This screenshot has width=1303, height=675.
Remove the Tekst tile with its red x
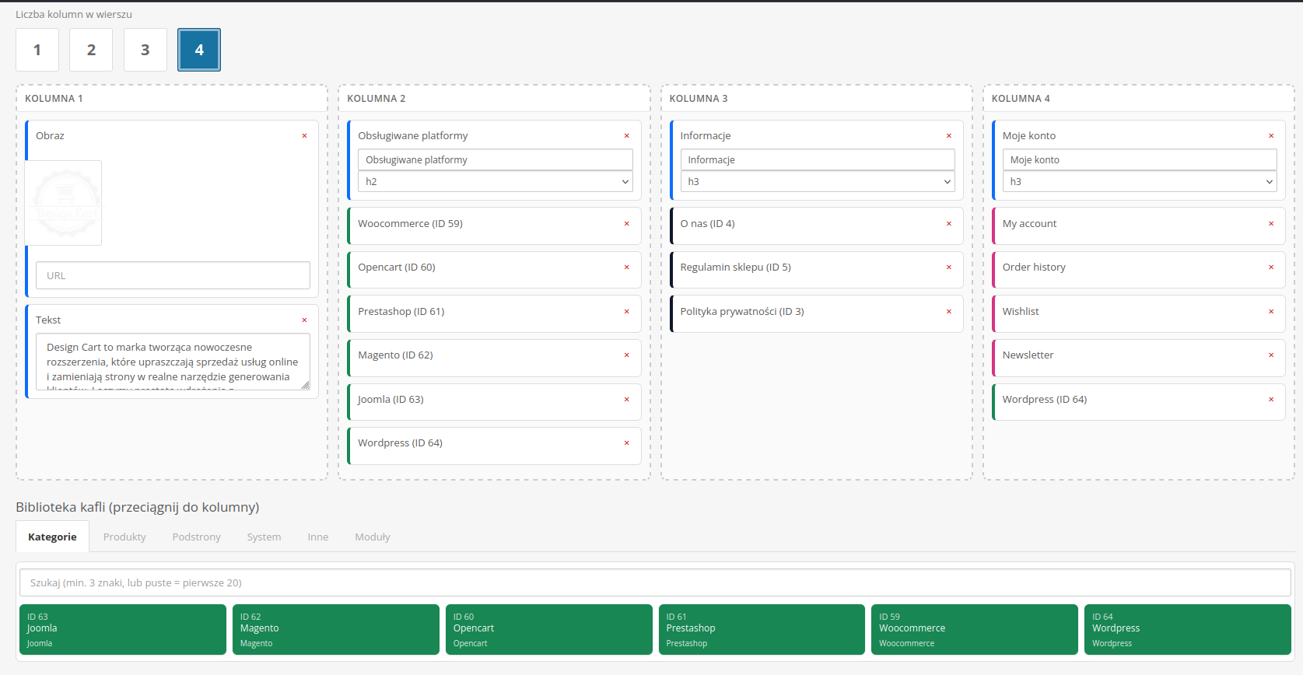coord(304,320)
